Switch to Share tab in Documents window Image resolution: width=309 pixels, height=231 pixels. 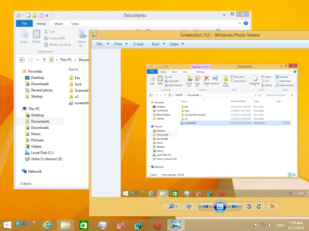(x=58, y=24)
